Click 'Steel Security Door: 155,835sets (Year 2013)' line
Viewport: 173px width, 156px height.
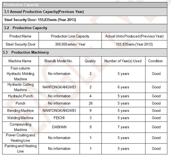(x=40, y=20)
